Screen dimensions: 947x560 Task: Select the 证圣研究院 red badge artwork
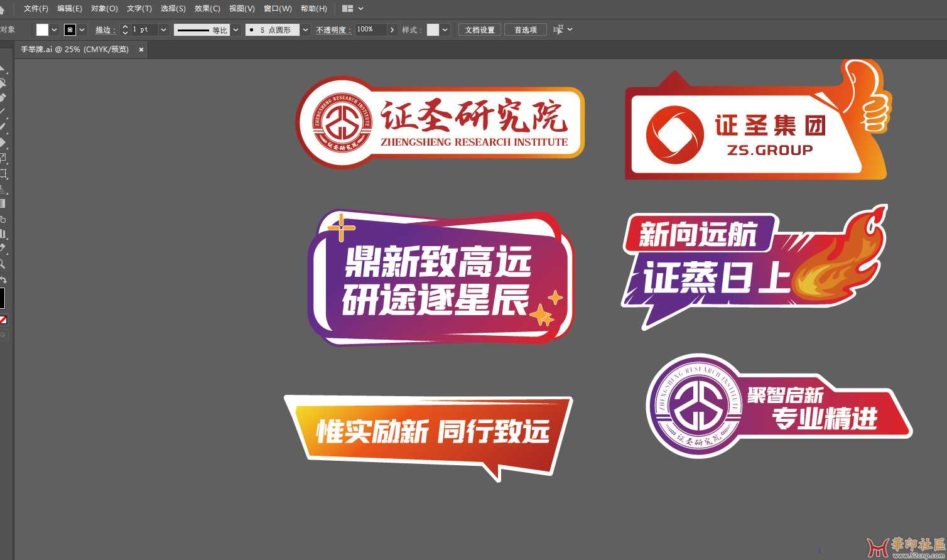440,122
